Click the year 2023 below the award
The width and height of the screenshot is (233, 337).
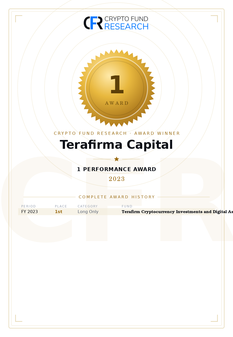point(116,179)
